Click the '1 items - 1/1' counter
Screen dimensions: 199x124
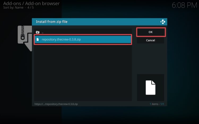point(157,104)
